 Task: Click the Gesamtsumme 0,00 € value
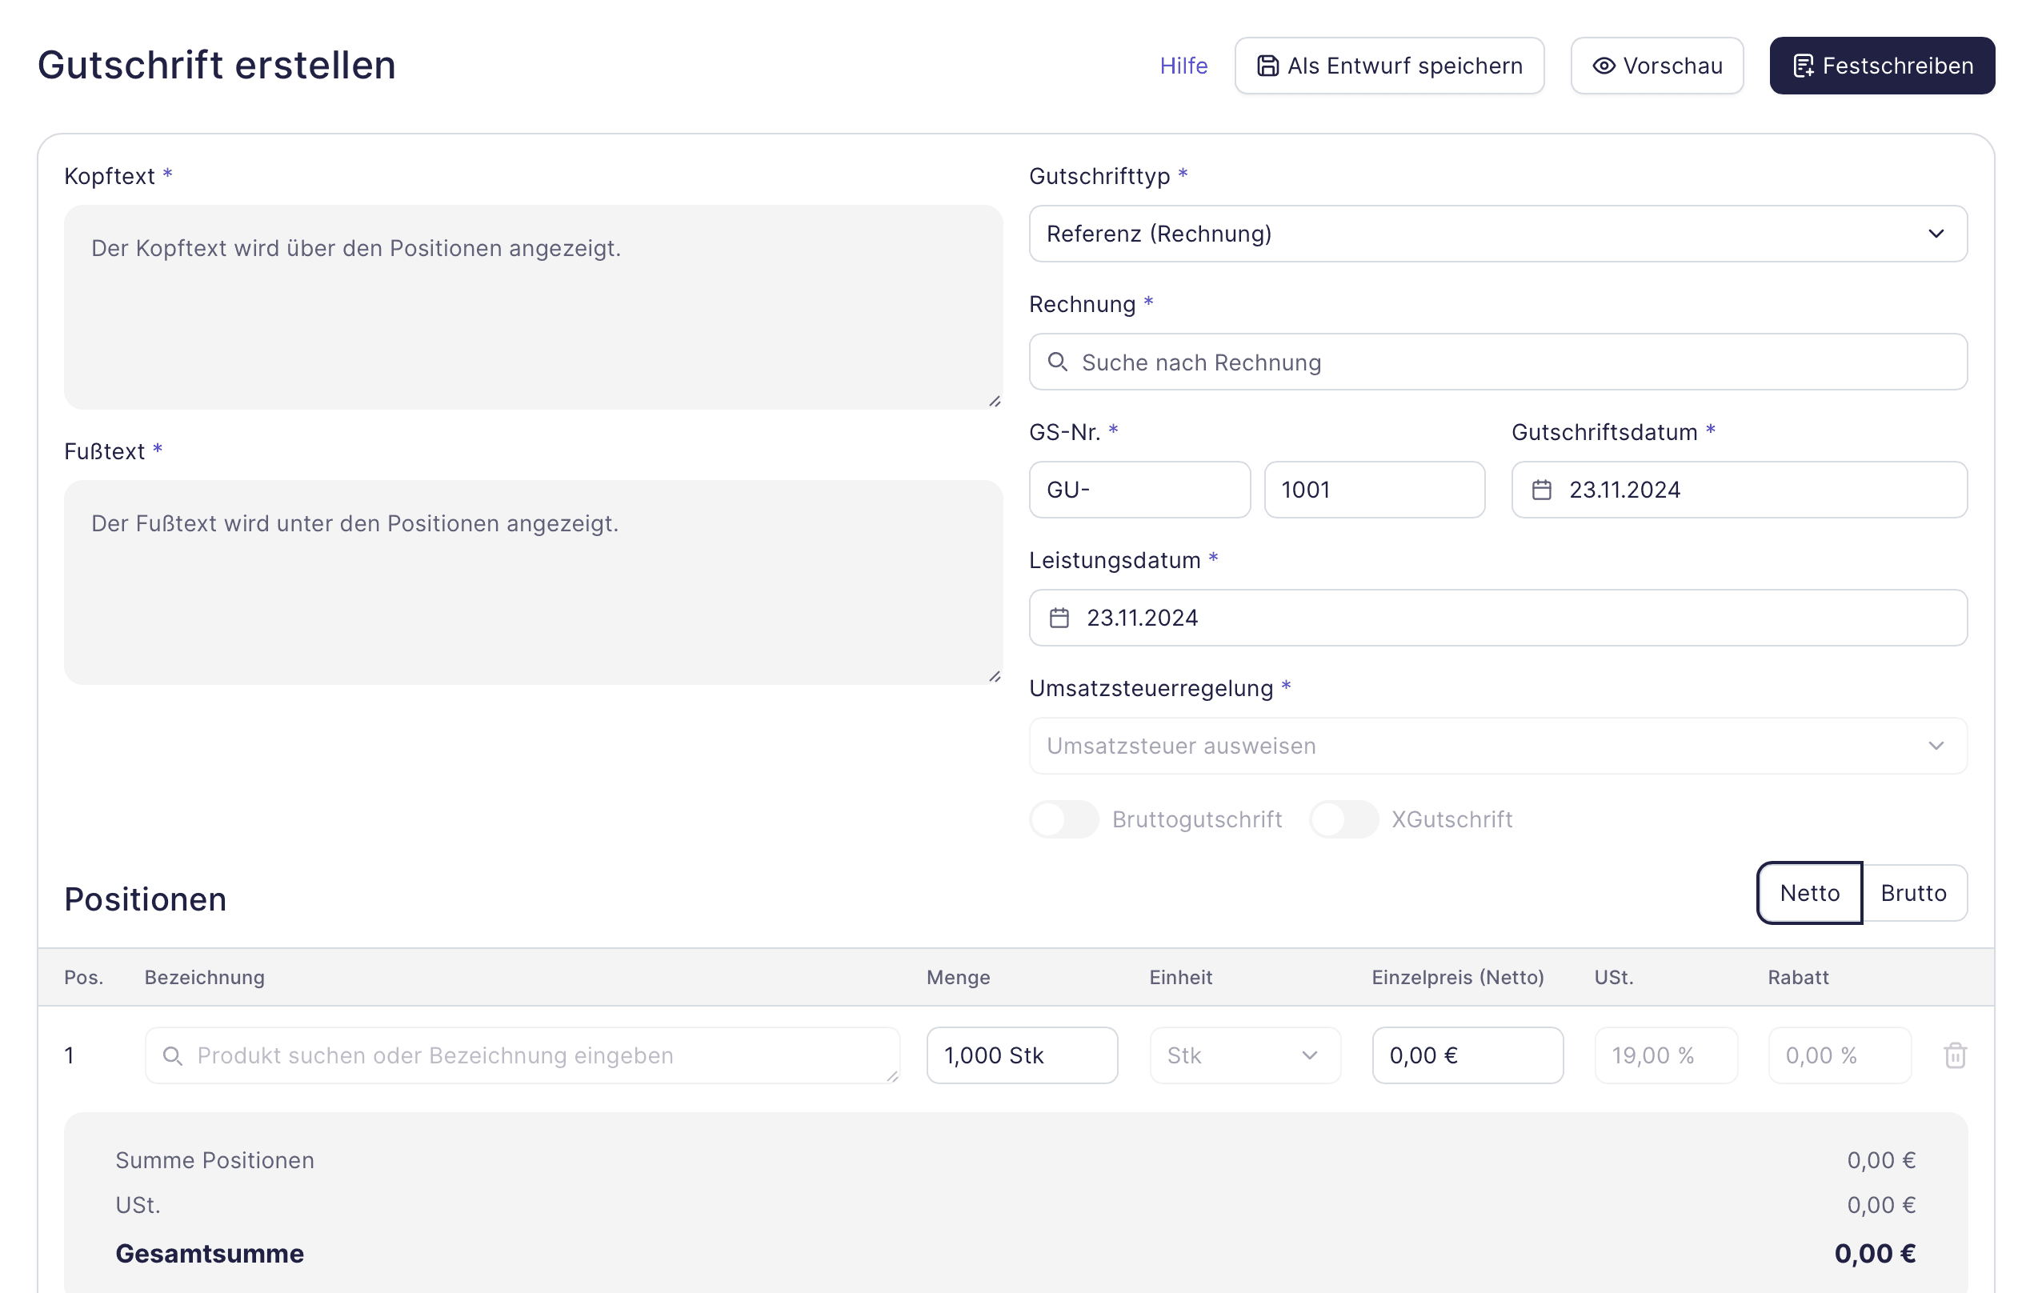(1874, 1253)
